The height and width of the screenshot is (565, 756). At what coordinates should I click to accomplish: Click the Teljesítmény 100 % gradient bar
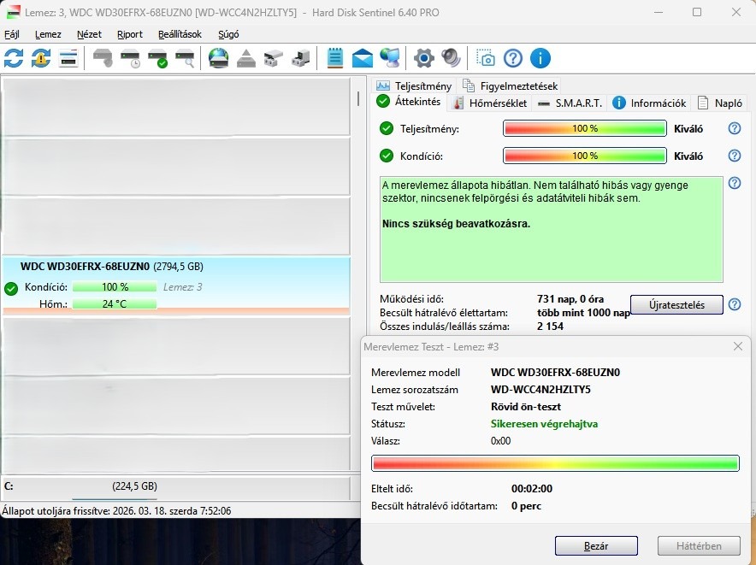coord(584,128)
